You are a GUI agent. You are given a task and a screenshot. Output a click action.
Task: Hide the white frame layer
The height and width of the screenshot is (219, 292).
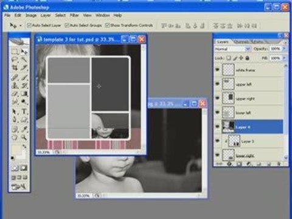click(218, 70)
